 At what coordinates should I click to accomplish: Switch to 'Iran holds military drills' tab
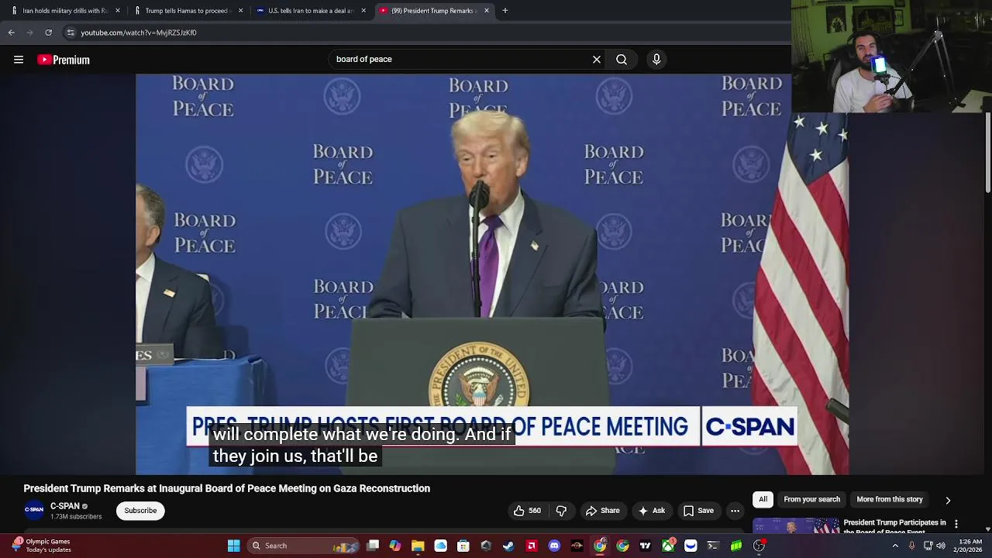pyautogui.click(x=65, y=11)
